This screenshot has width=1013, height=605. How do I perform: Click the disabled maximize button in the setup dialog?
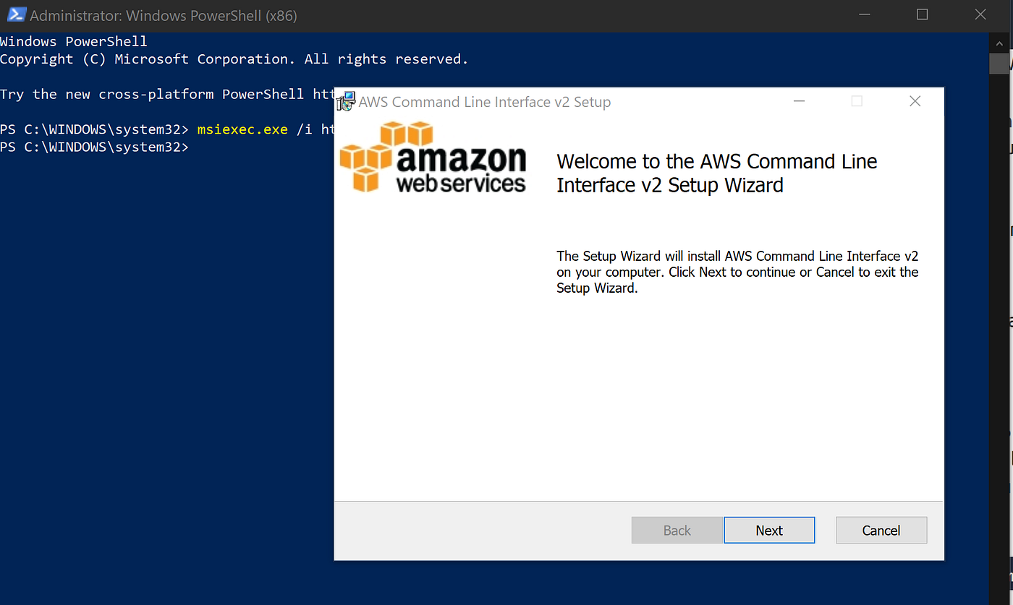(x=857, y=102)
